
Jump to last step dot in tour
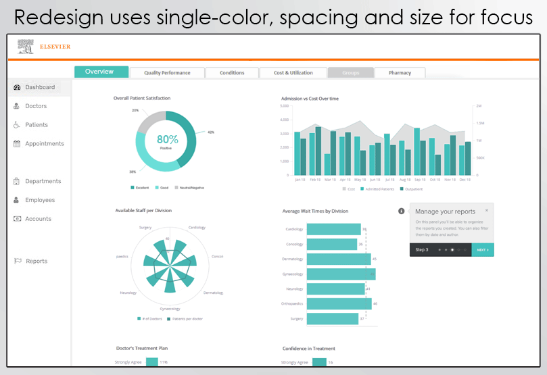tap(465, 250)
